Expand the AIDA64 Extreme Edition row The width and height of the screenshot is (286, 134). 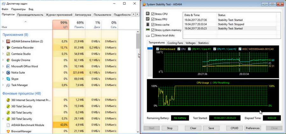point(3,41)
